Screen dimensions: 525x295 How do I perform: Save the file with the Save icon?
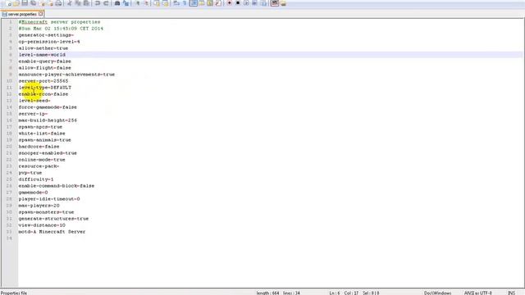25,3
